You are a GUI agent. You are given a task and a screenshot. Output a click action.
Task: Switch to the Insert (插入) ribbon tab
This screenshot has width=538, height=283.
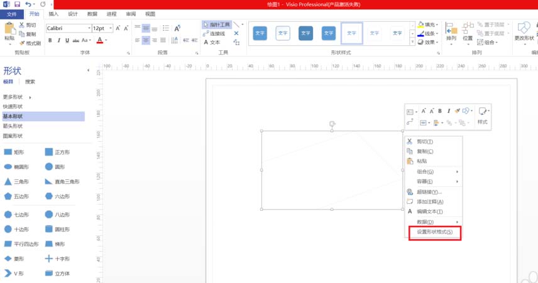tap(53, 14)
